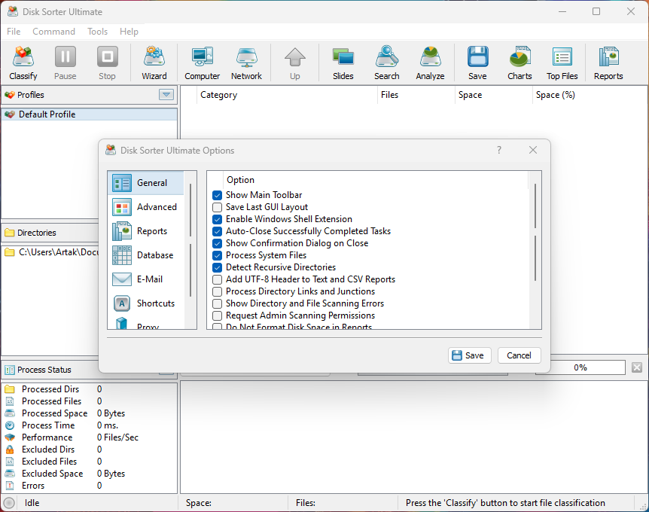Click the Top Files icon

click(x=562, y=62)
